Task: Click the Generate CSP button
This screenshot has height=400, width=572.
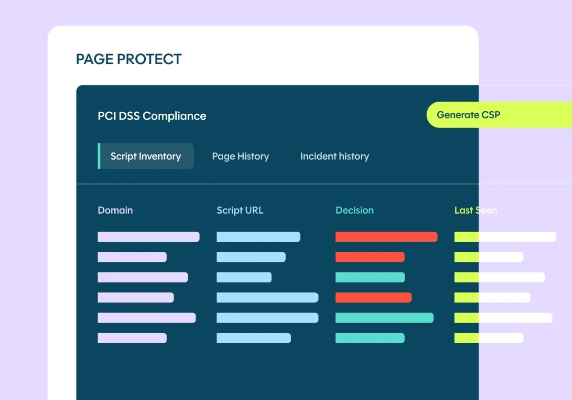Action: pos(499,115)
